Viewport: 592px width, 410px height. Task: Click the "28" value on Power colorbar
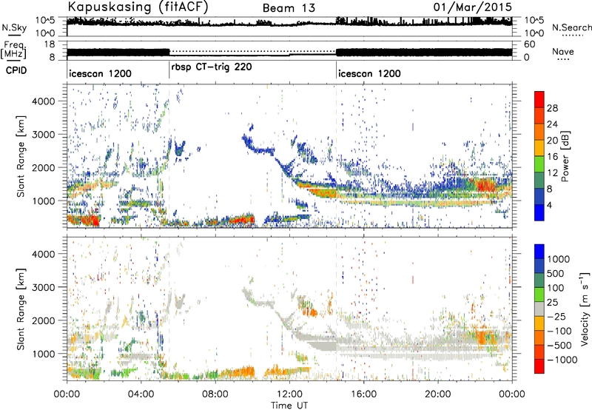click(x=552, y=108)
